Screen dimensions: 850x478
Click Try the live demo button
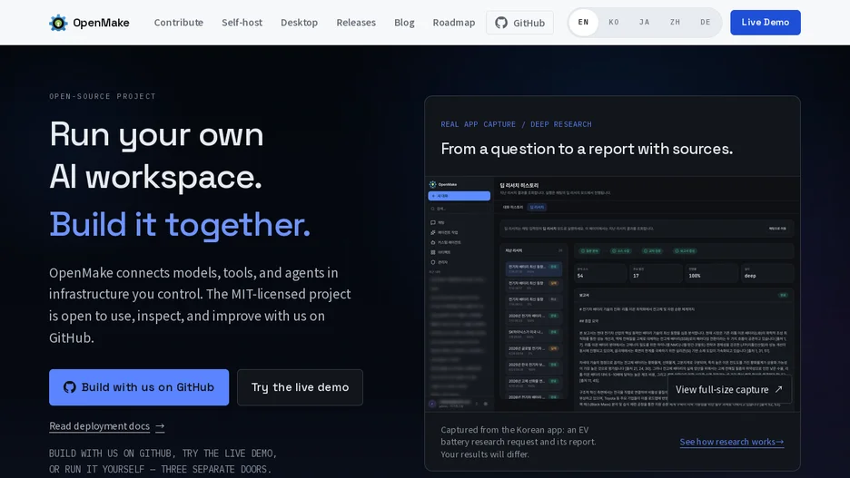point(300,387)
